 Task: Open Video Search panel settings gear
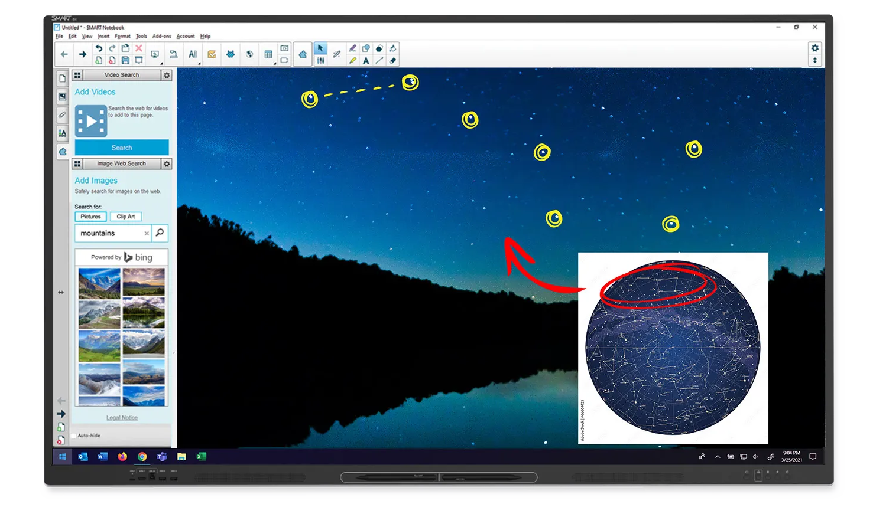166,75
